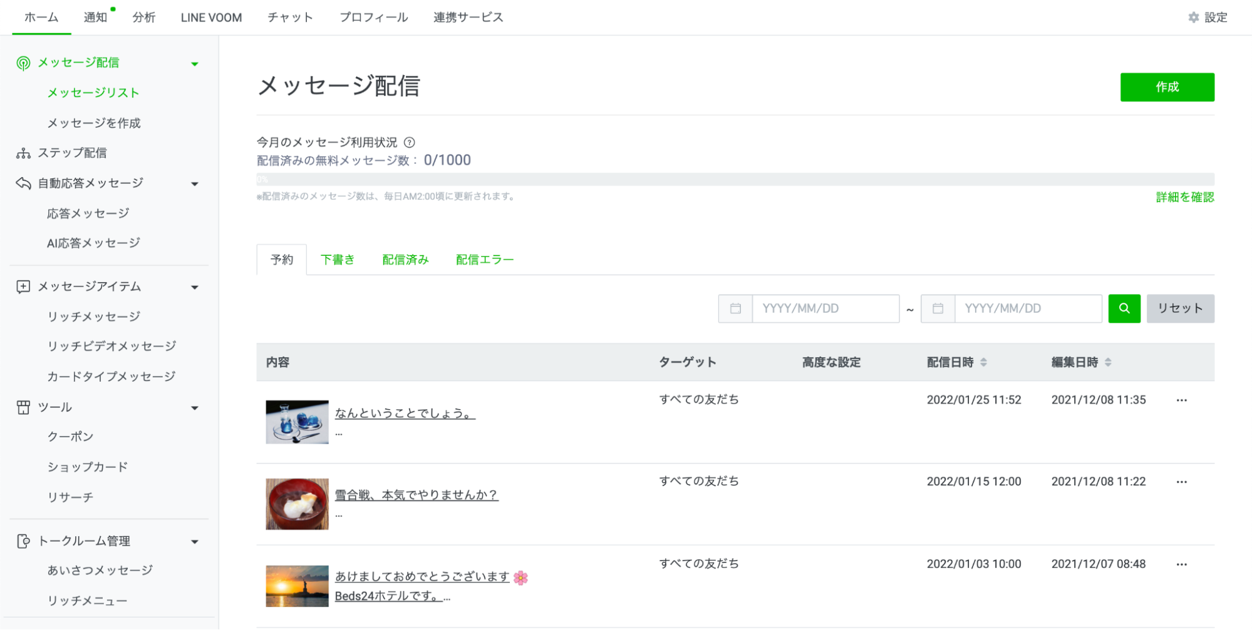The image size is (1252, 630).
Task: Click the end date calendar icon
Action: 938,308
